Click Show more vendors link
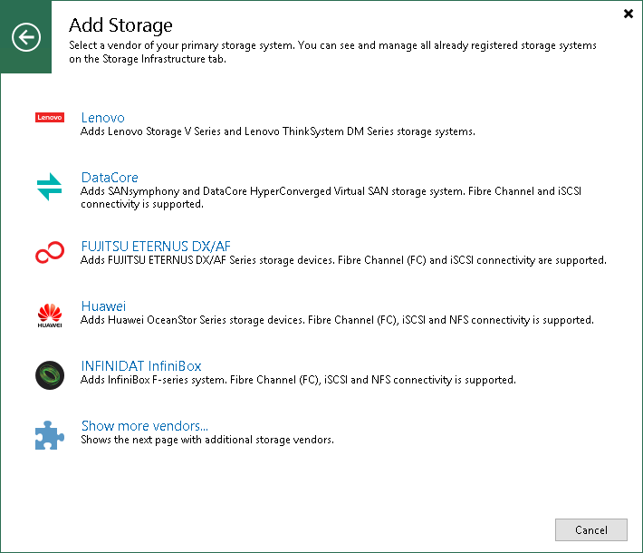The width and height of the screenshot is (643, 553). [x=145, y=426]
